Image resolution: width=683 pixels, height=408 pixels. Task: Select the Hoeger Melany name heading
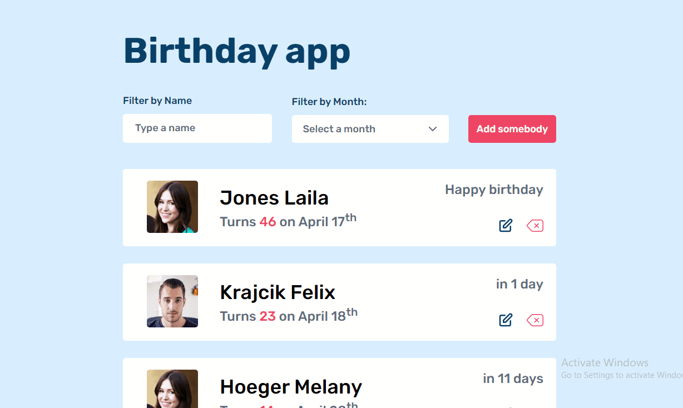coord(291,387)
